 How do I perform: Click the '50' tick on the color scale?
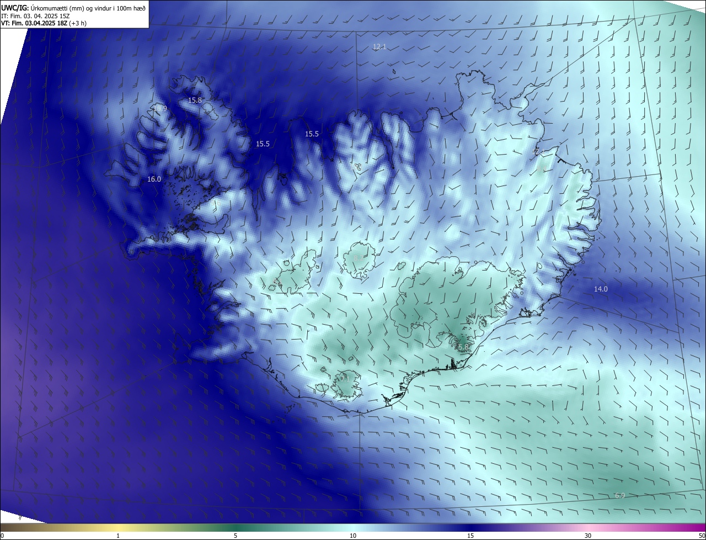point(702,536)
